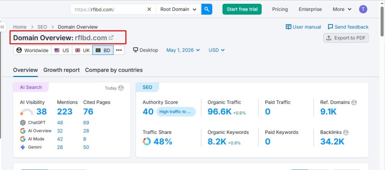Click Mentions total 223
The width and height of the screenshot is (385, 170).
[x=65, y=112]
